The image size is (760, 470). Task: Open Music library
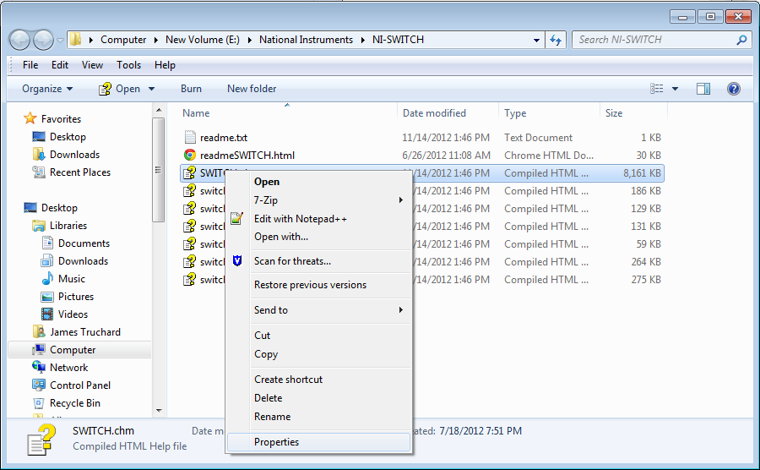[x=71, y=279]
